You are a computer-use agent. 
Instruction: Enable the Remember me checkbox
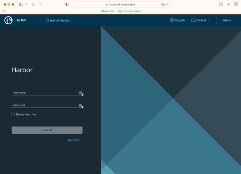coord(13,114)
